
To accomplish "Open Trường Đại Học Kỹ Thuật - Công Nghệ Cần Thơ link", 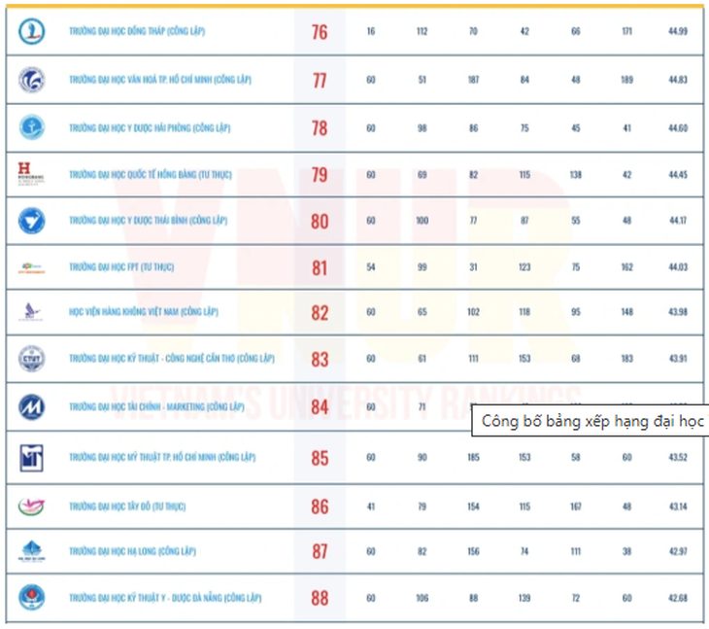I will point(172,359).
